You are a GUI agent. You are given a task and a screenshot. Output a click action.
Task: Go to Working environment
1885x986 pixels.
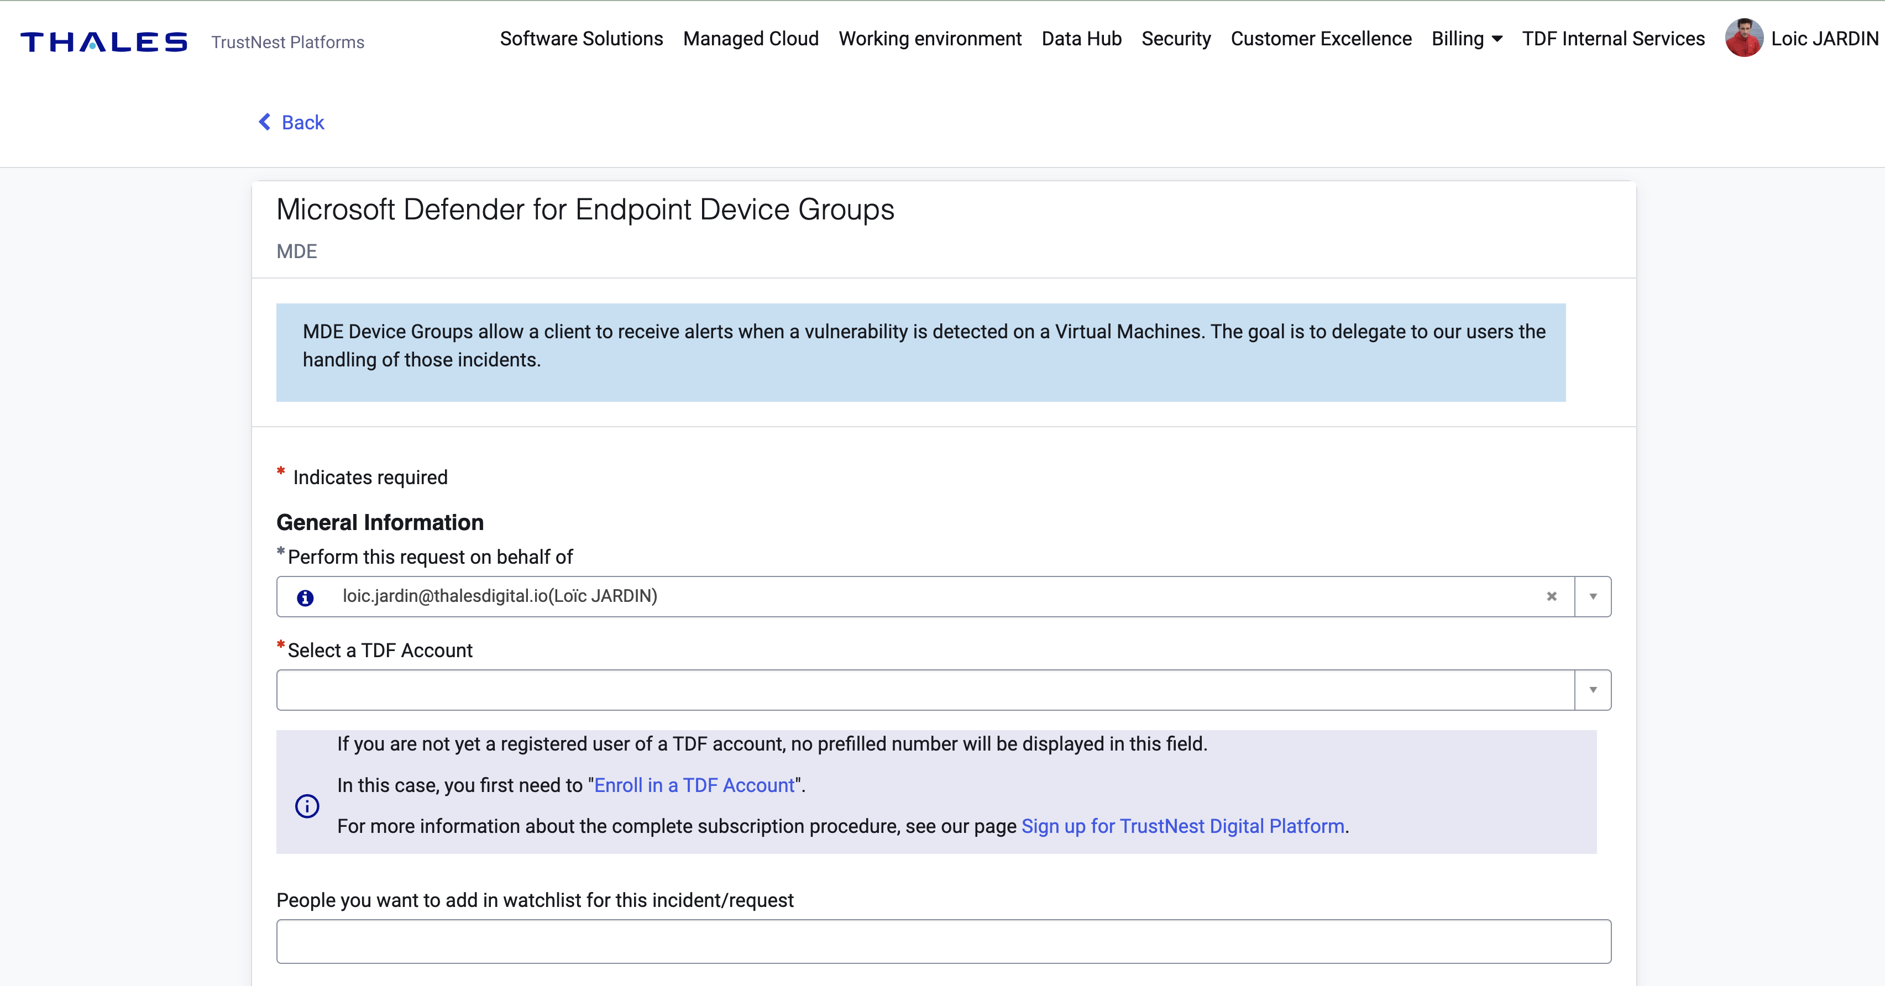(x=930, y=39)
